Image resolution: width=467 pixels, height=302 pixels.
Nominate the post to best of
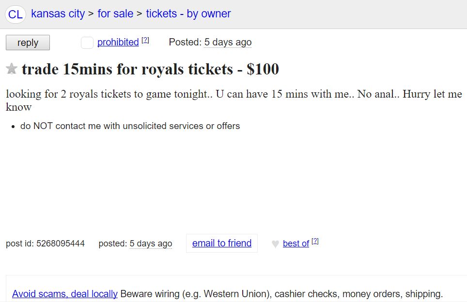pos(296,244)
